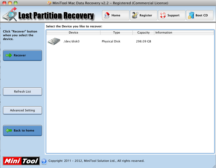
Task: Click the Home toolbar button
Action: click(116, 15)
